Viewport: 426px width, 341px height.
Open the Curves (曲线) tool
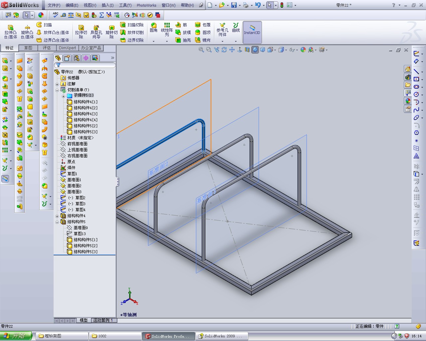click(236, 28)
